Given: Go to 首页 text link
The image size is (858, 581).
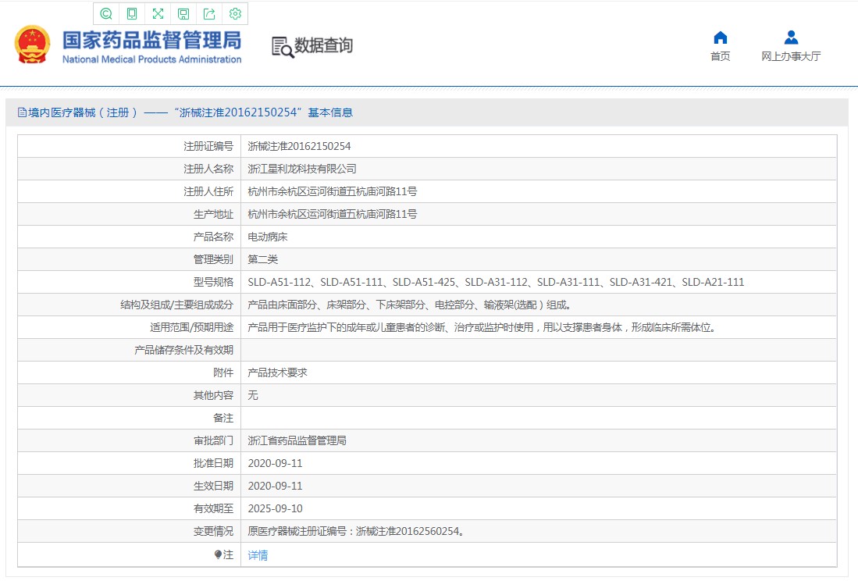Looking at the screenshot, I should coord(720,56).
